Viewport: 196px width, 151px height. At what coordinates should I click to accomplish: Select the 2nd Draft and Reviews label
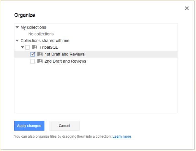65,61
